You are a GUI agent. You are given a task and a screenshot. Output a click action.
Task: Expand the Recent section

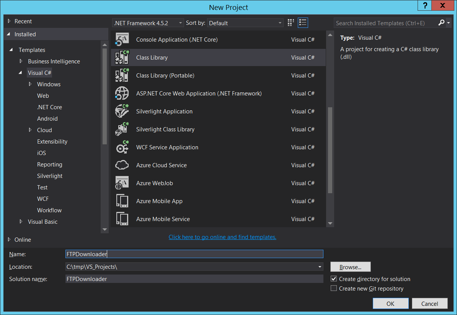[9, 21]
